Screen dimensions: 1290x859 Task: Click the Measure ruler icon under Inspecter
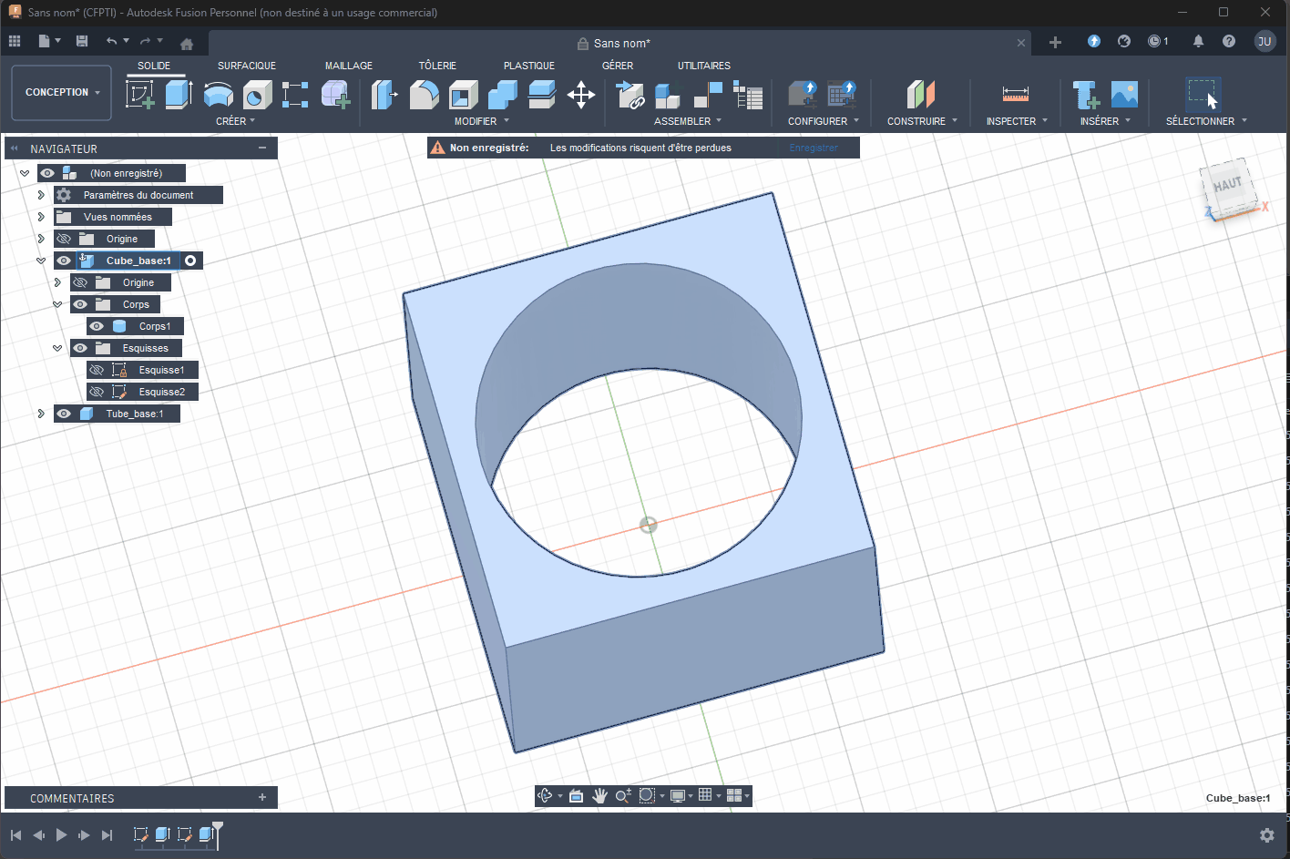[1015, 94]
